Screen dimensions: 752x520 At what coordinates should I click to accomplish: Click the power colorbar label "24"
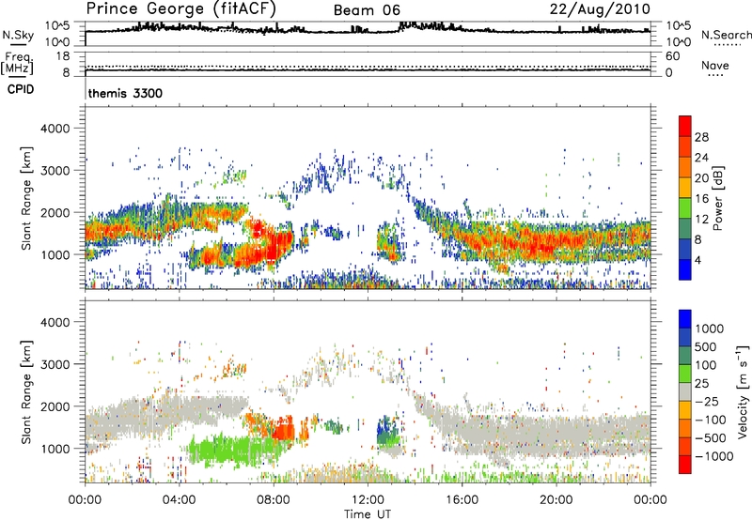[701, 158]
